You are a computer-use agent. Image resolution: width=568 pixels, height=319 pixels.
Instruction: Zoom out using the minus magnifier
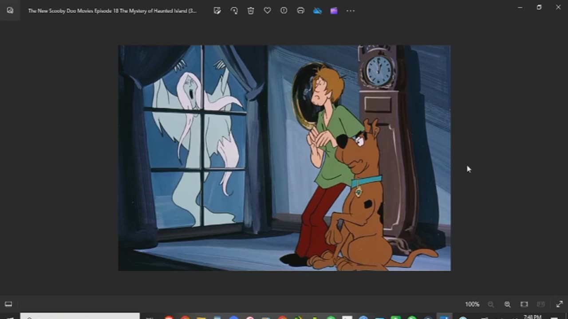tap(491, 304)
